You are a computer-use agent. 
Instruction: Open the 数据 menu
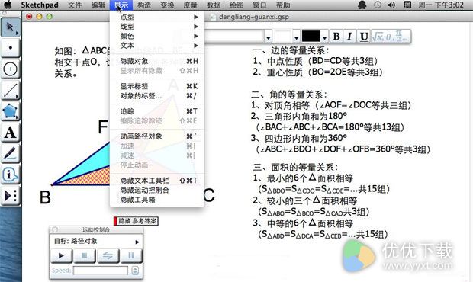point(214,5)
